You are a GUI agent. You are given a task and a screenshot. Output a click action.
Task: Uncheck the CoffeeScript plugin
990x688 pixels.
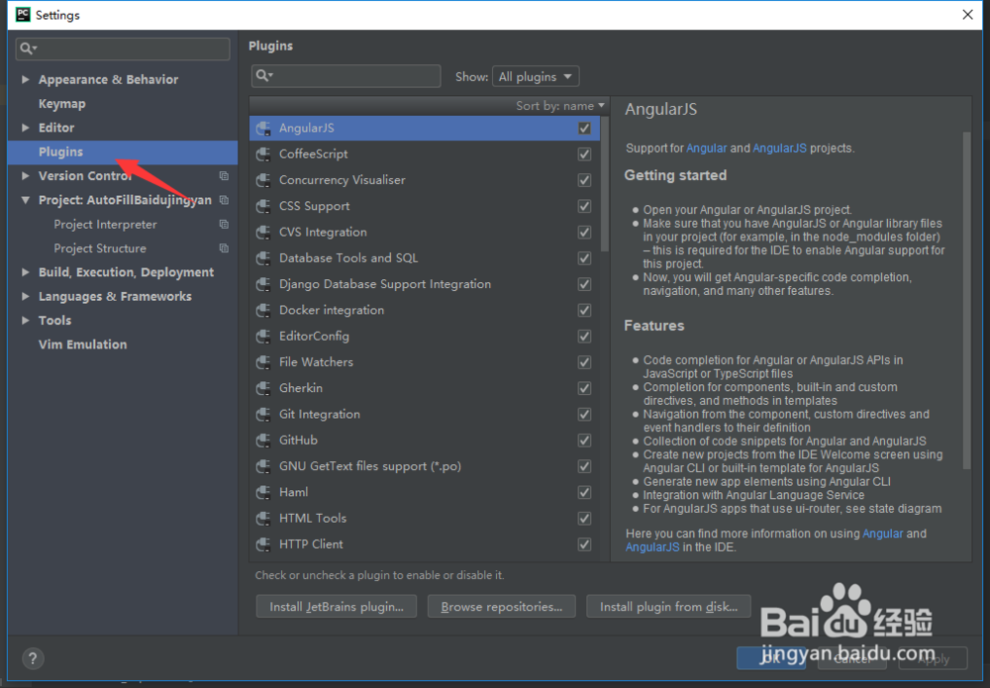(x=585, y=154)
